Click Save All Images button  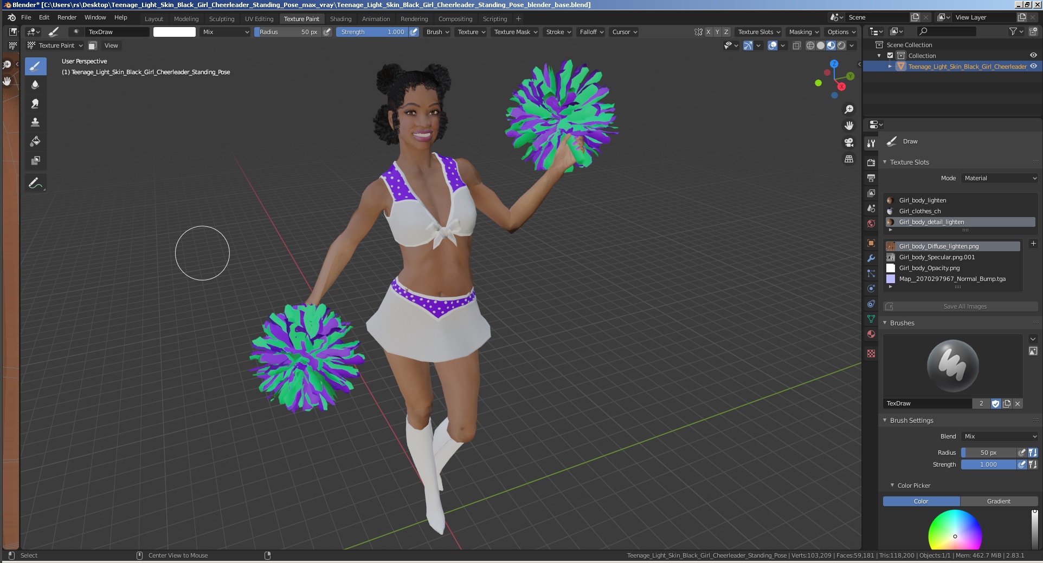[x=961, y=306]
